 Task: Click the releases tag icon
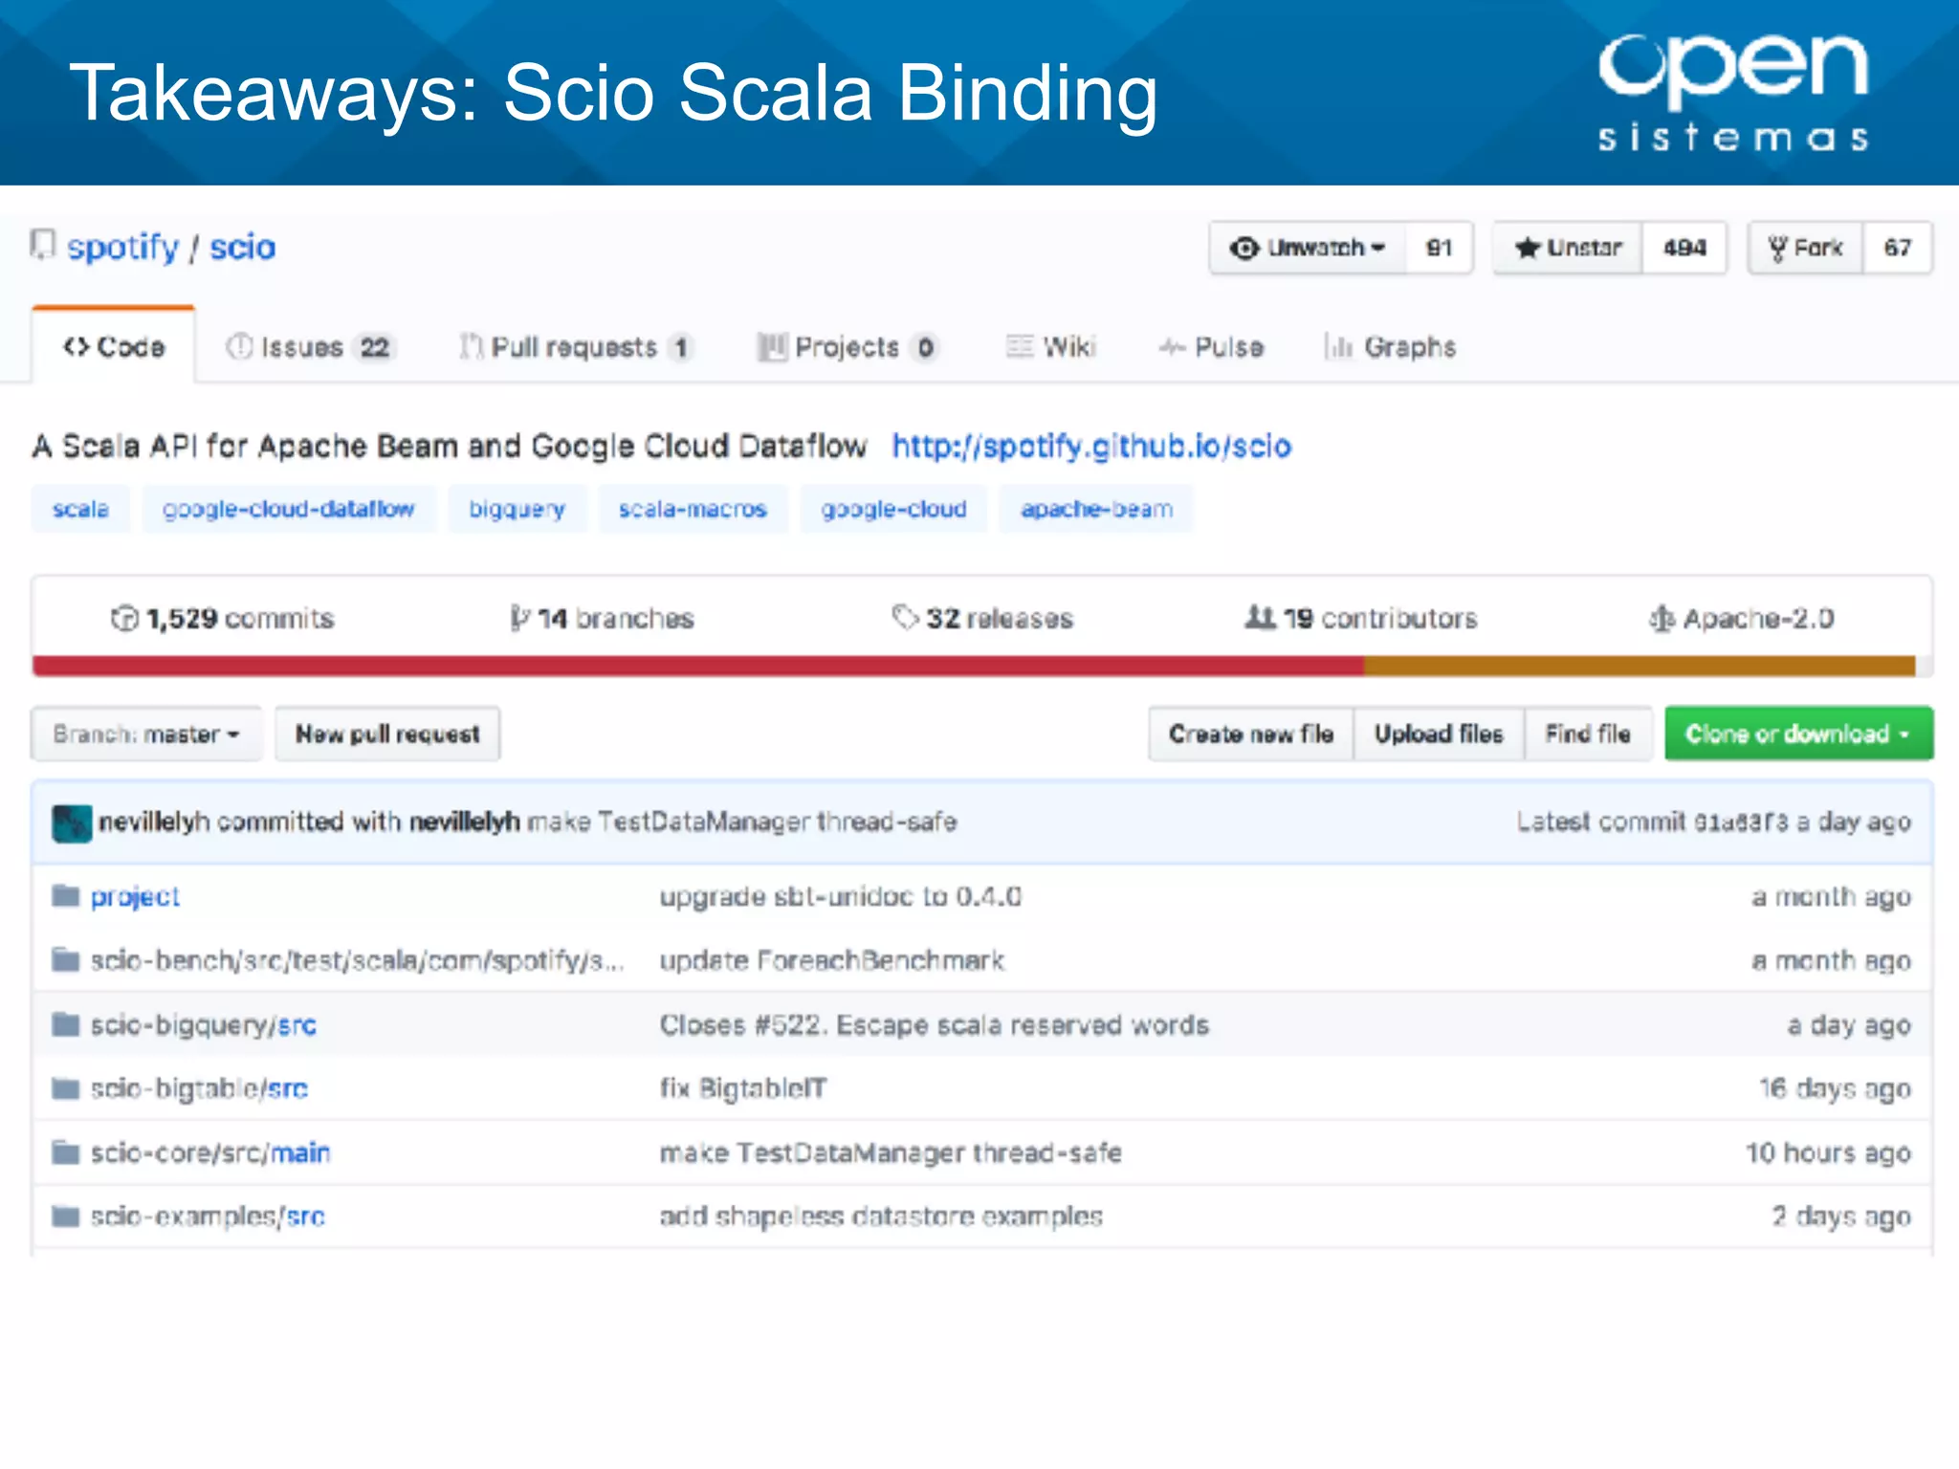pyautogui.click(x=904, y=618)
